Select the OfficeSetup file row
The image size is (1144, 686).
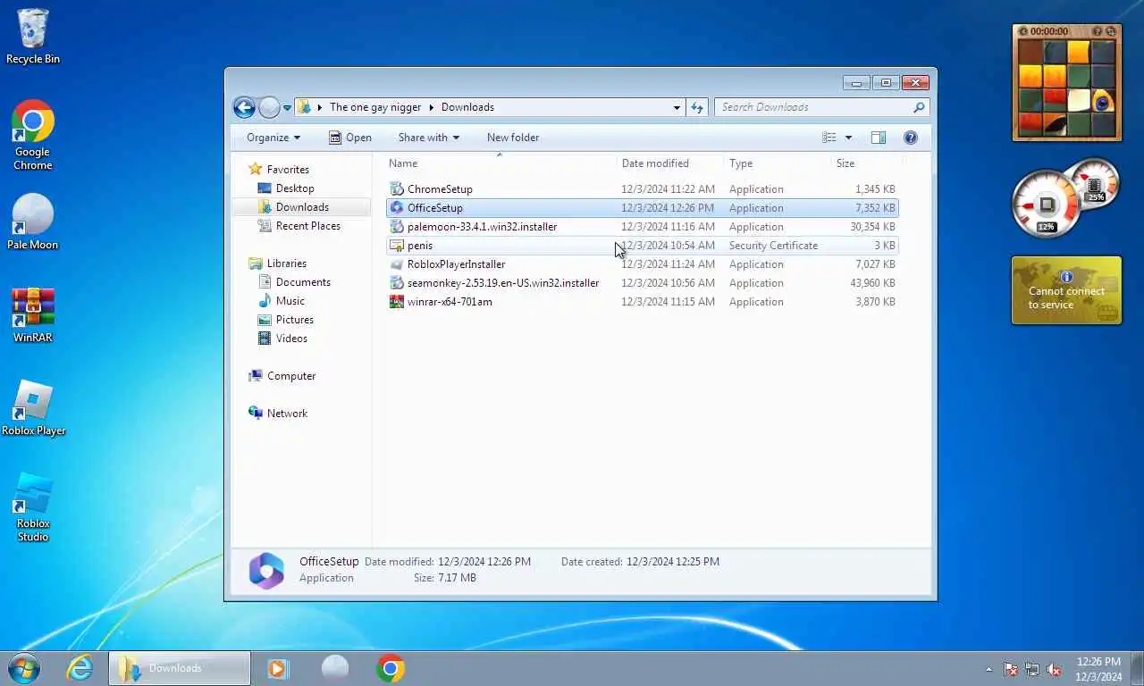pos(642,208)
